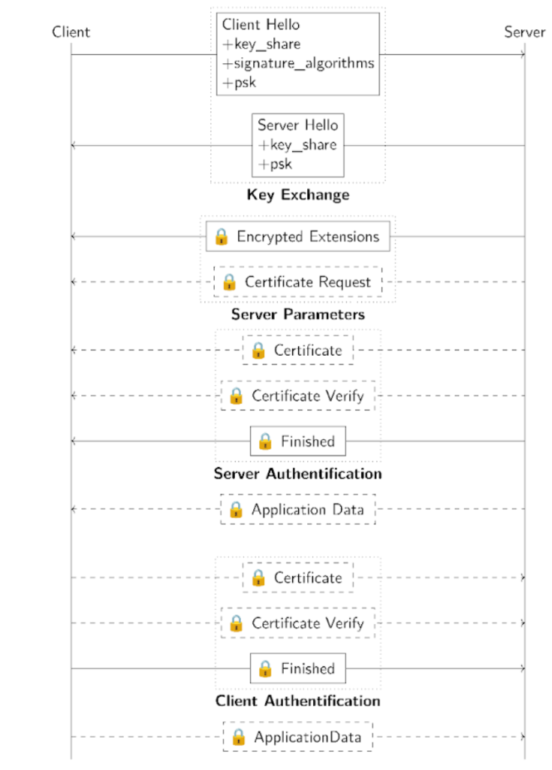Select Certificate lock icon in Client Authentification group
This screenshot has height=770, width=552.
point(258,577)
